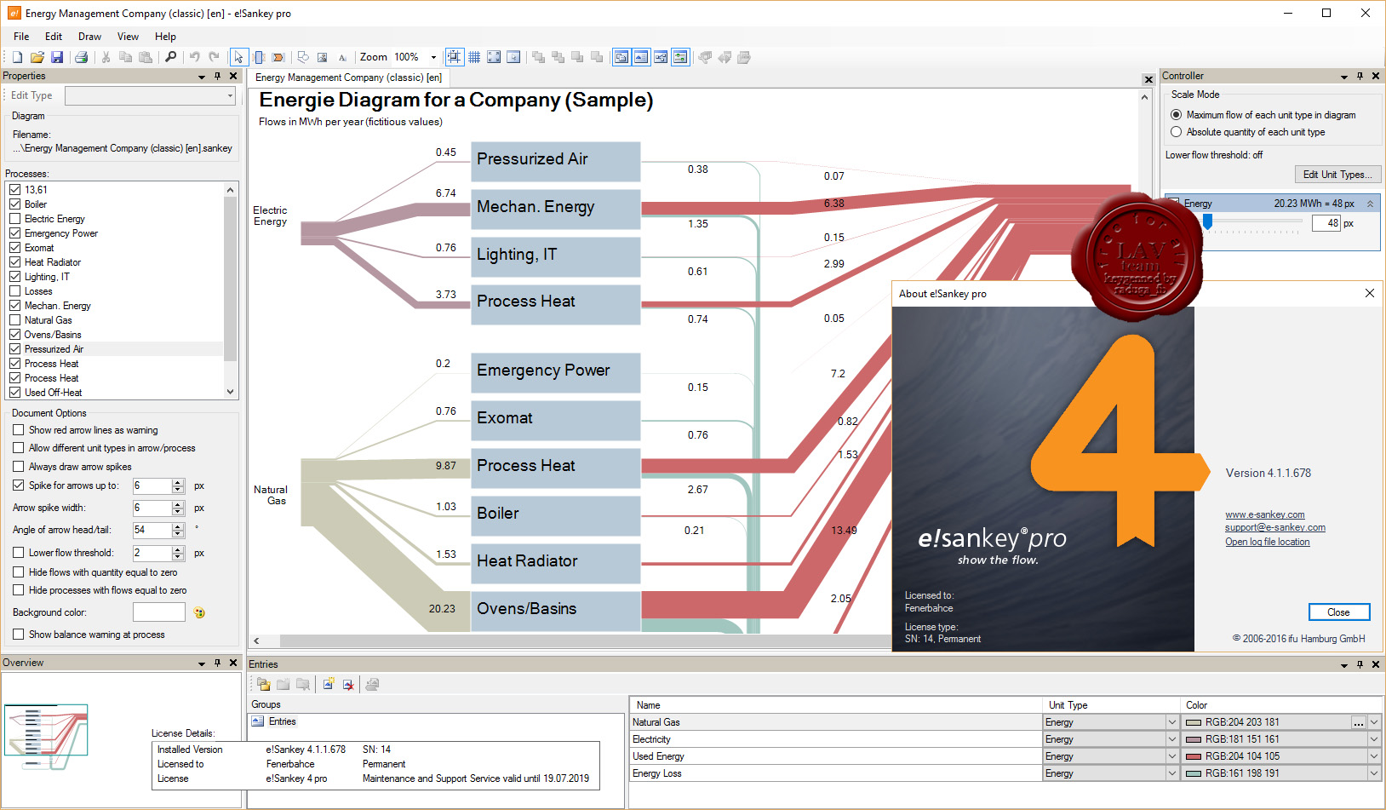
Task: Collapse the Energy unit section in Controller
Action: (1370, 204)
